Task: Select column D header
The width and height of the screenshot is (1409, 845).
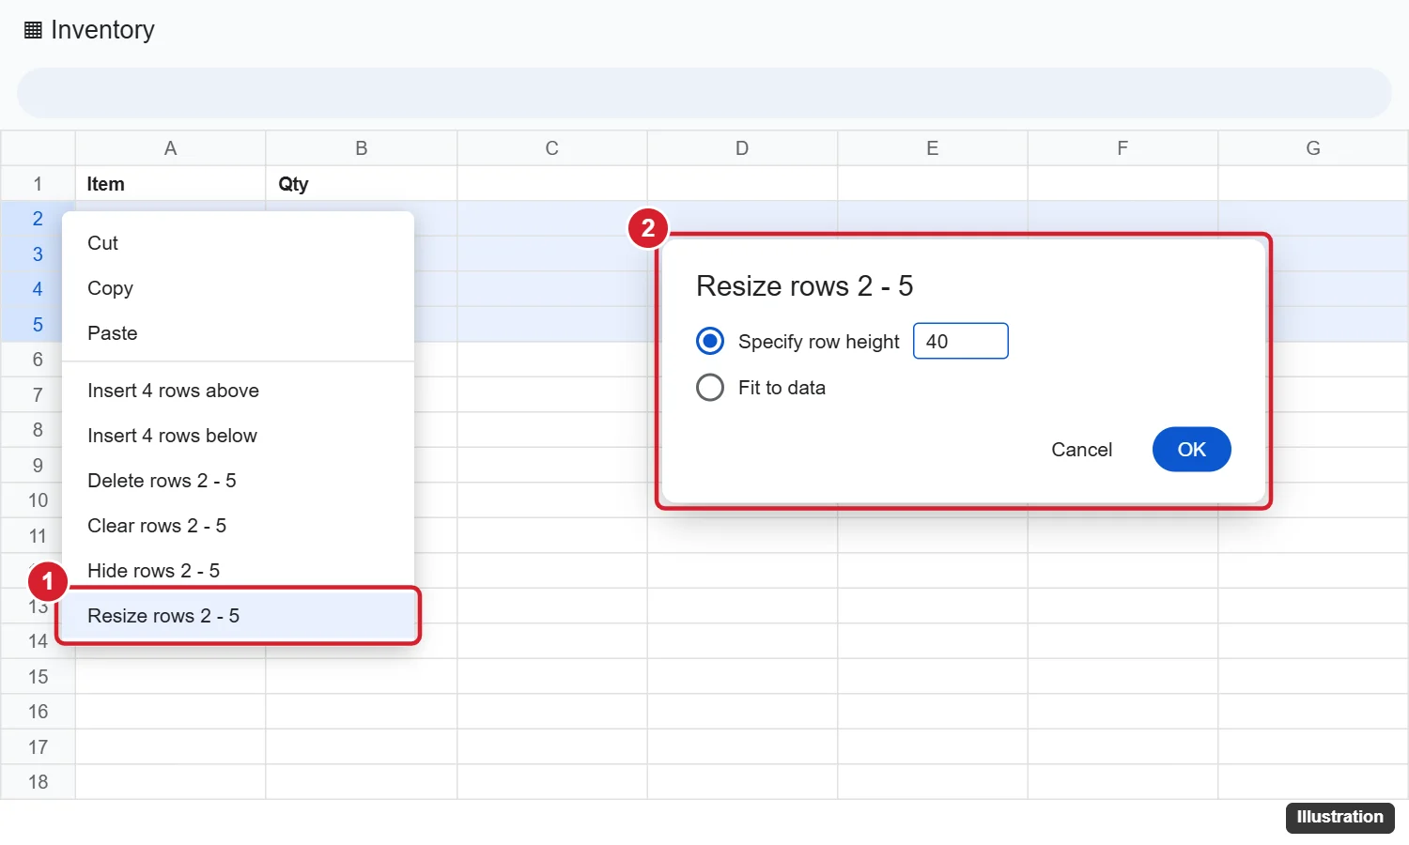Action: coord(742,148)
